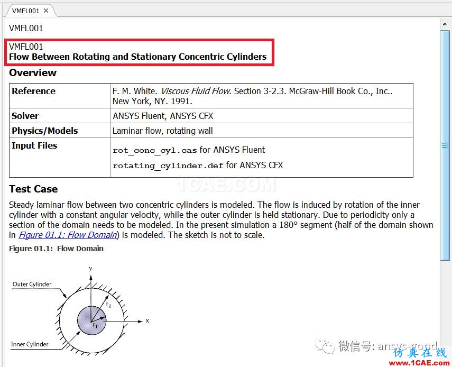The height and width of the screenshot is (367, 452).
Task: Click the VMFL001 page header text
Action: 26,28
